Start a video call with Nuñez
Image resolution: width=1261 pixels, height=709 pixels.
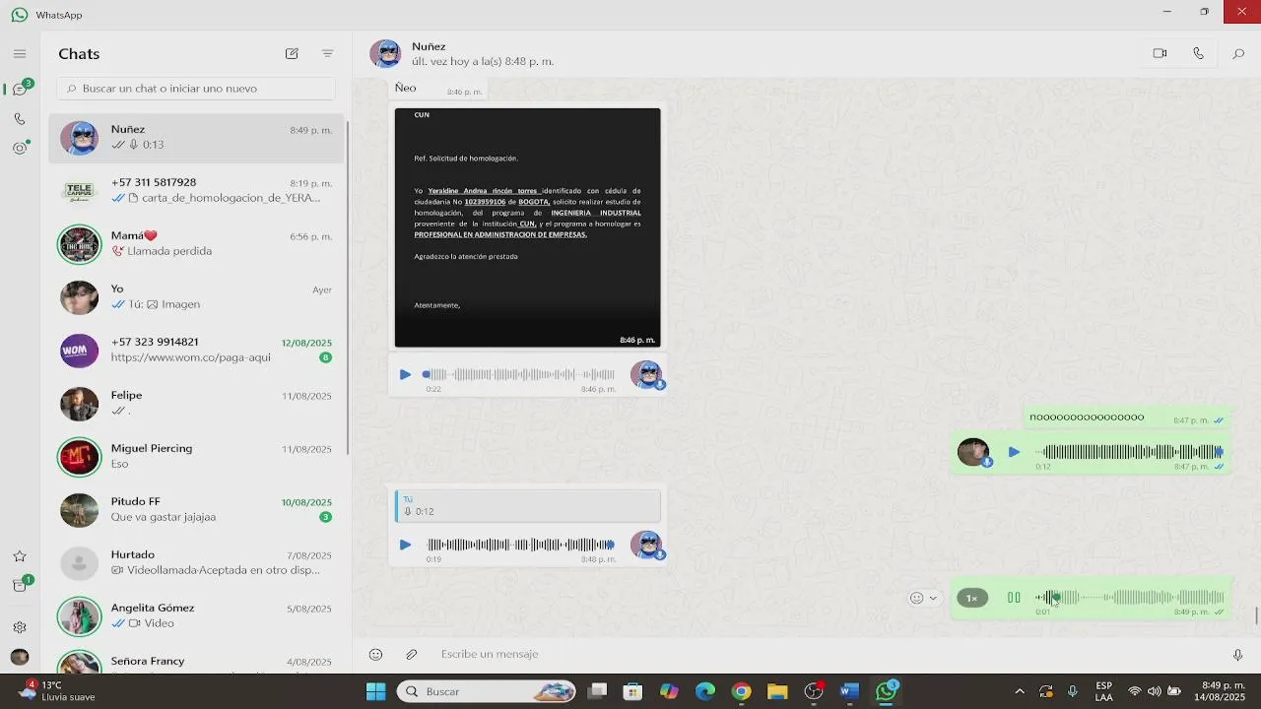1160,53
